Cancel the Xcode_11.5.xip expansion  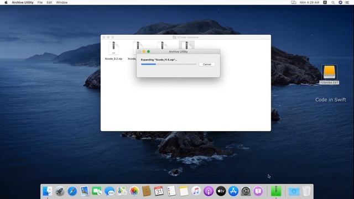[207, 64]
